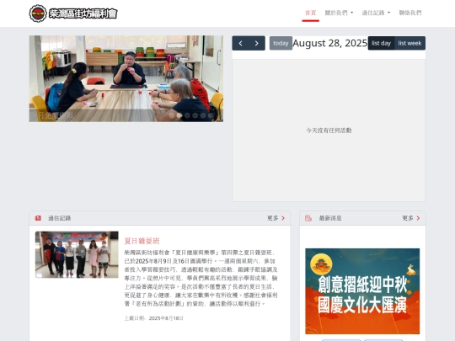Select the first carousel indicator dot
This screenshot has height=341, width=455.
click(x=172, y=115)
